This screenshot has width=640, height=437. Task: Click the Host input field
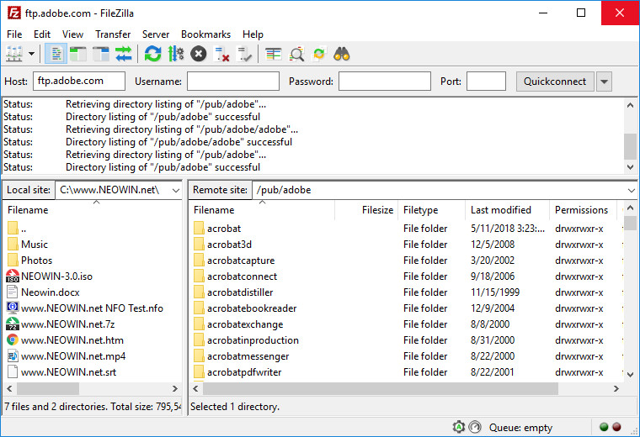[x=79, y=81]
